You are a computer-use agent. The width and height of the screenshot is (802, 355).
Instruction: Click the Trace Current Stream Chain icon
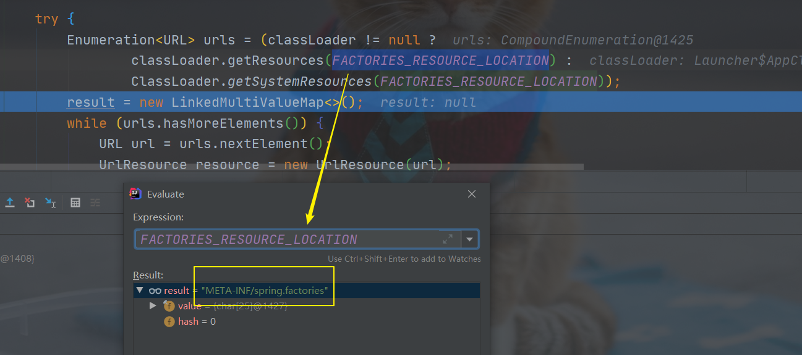tap(95, 202)
